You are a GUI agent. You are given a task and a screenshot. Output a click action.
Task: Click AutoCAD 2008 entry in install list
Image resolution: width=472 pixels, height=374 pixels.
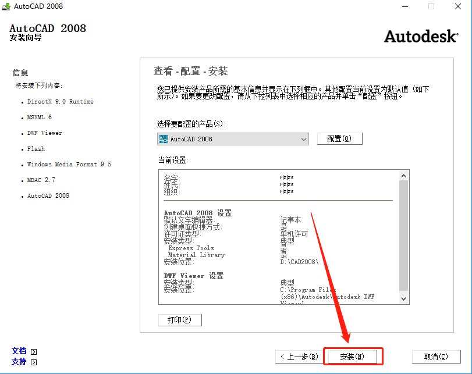click(x=48, y=195)
